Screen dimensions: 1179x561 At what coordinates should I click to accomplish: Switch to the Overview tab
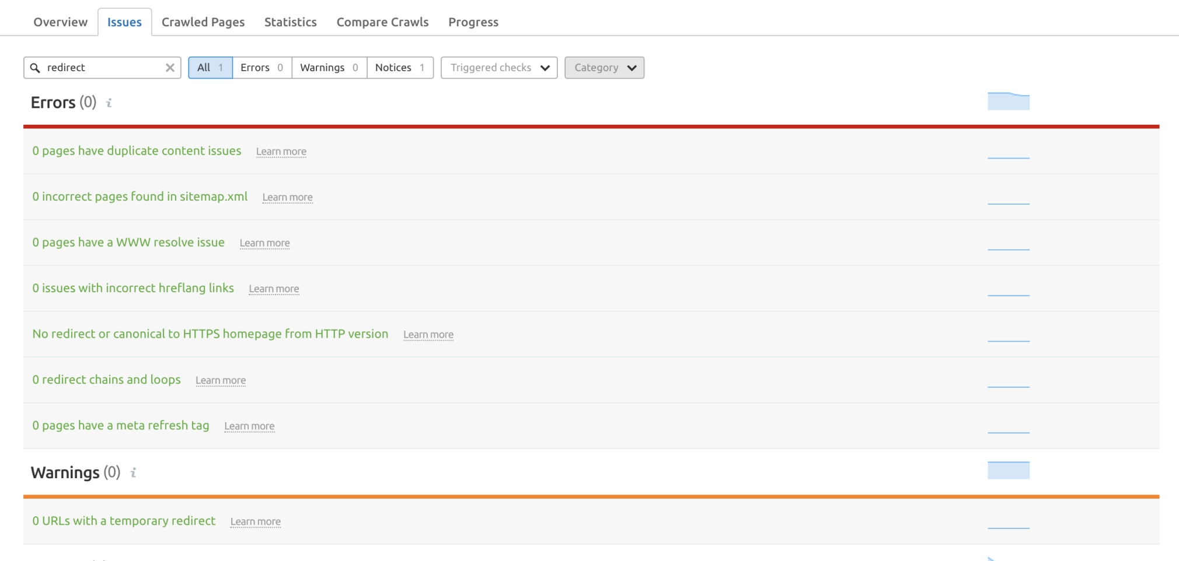tap(60, 22)
